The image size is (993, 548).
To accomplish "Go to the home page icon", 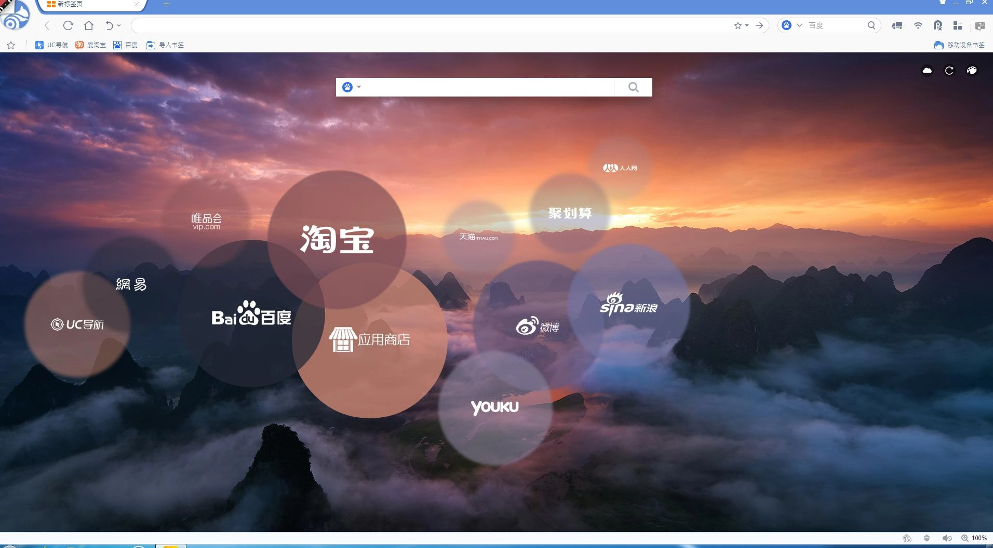I will point(89,25).
